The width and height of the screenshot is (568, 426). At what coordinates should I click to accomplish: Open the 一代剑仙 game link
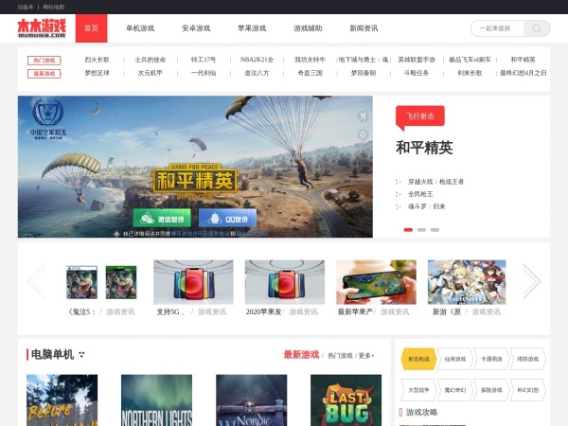click(x=204, y=73)
